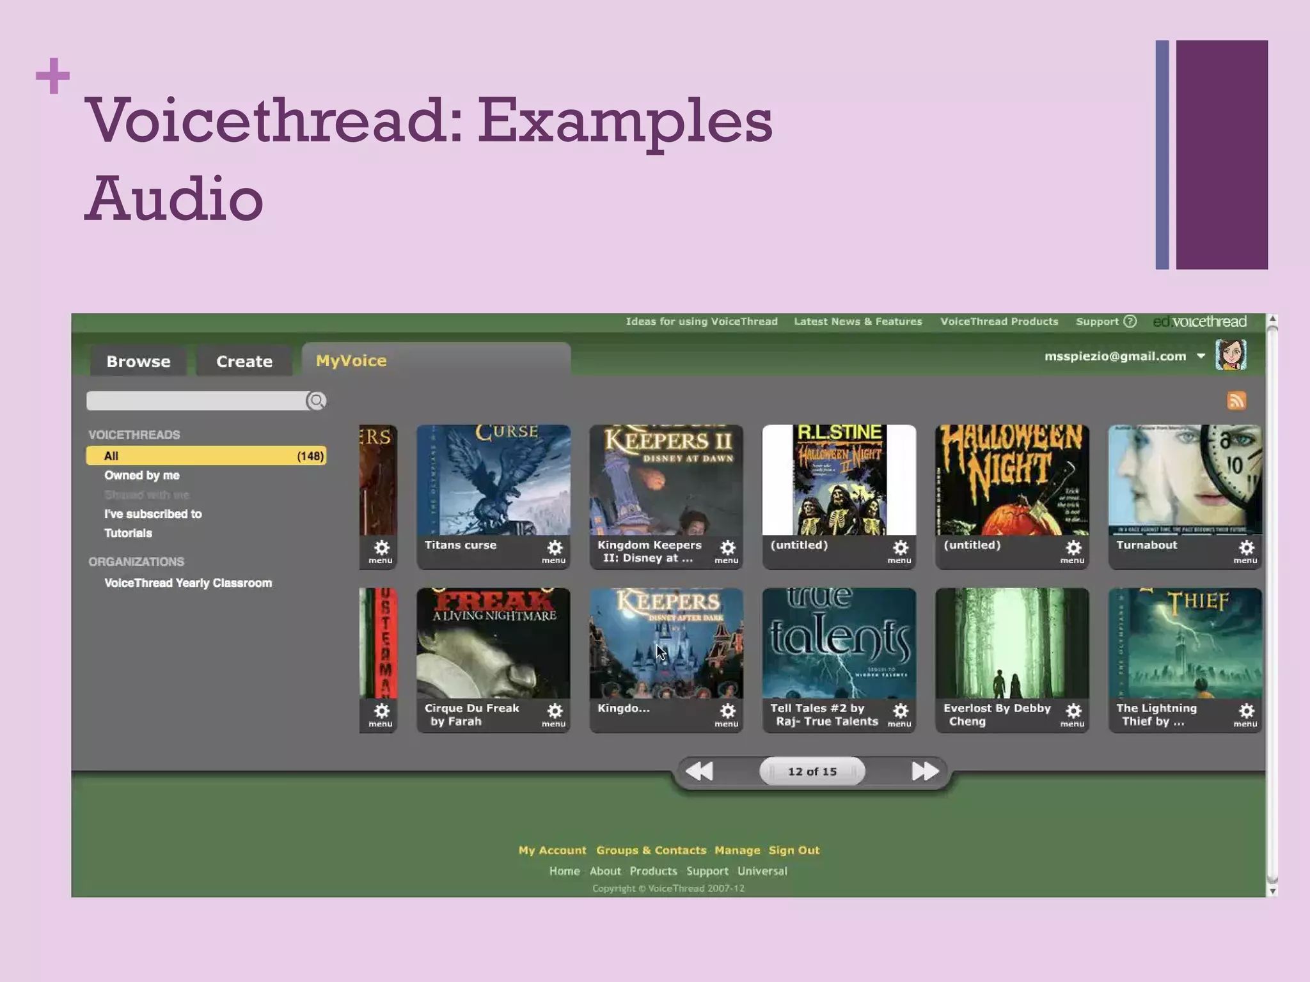The width and height of the screenshot is (1310, 982).
Task: Open Kingdom Keepers Disney After Dark thumbnail
Action: 666,643
